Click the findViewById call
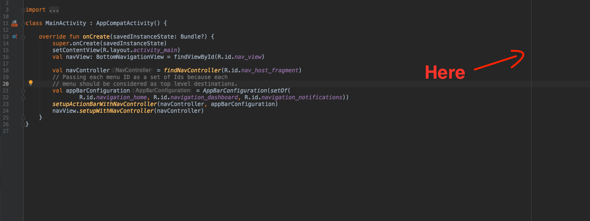 point(194,57)
